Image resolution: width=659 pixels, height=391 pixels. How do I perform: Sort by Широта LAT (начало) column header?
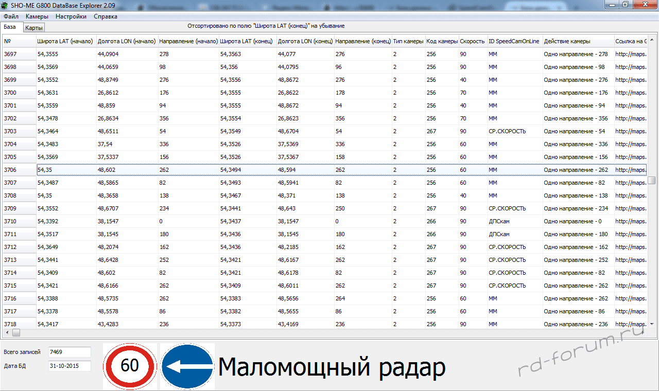[66, 41]
